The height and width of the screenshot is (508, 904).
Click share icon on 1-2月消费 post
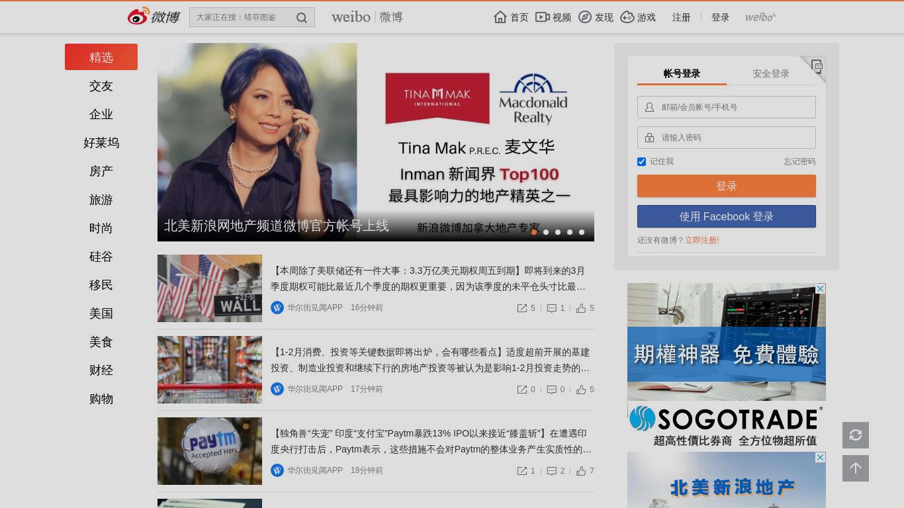tap(522, 390)
